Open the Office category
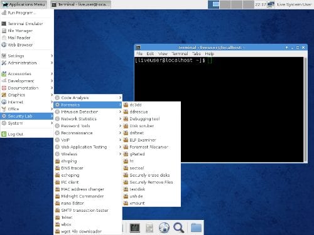314x235 pixels. (x=27, y=109)
